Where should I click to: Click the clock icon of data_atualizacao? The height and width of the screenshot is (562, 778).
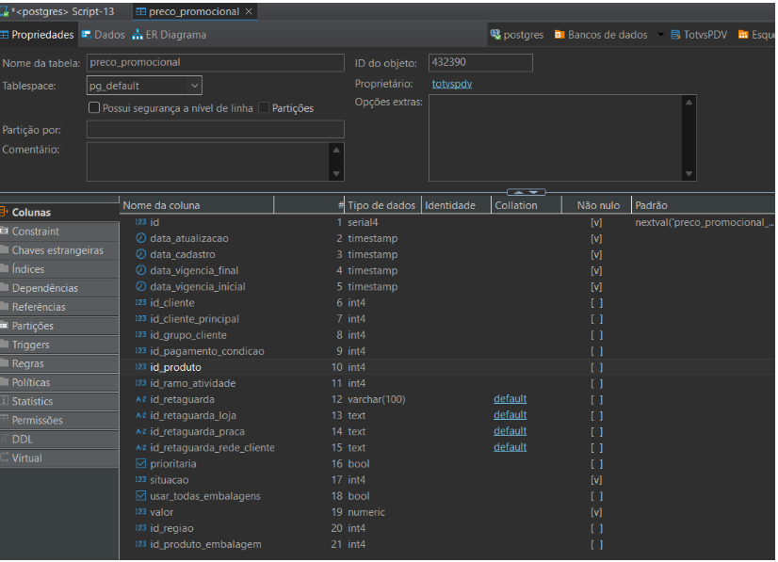(141, 238)
